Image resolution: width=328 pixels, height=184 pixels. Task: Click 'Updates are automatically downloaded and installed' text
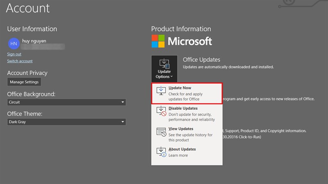click(228, 67)
